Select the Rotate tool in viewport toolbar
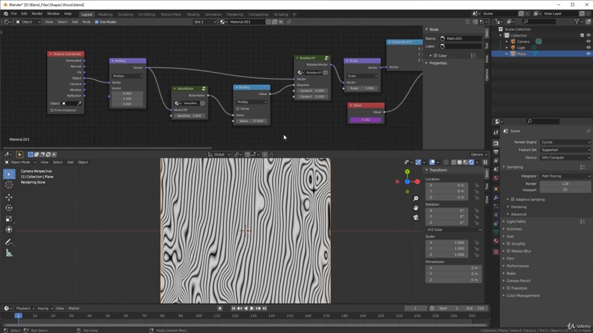This screenshot has width=593, height=333. coord(9,208)
